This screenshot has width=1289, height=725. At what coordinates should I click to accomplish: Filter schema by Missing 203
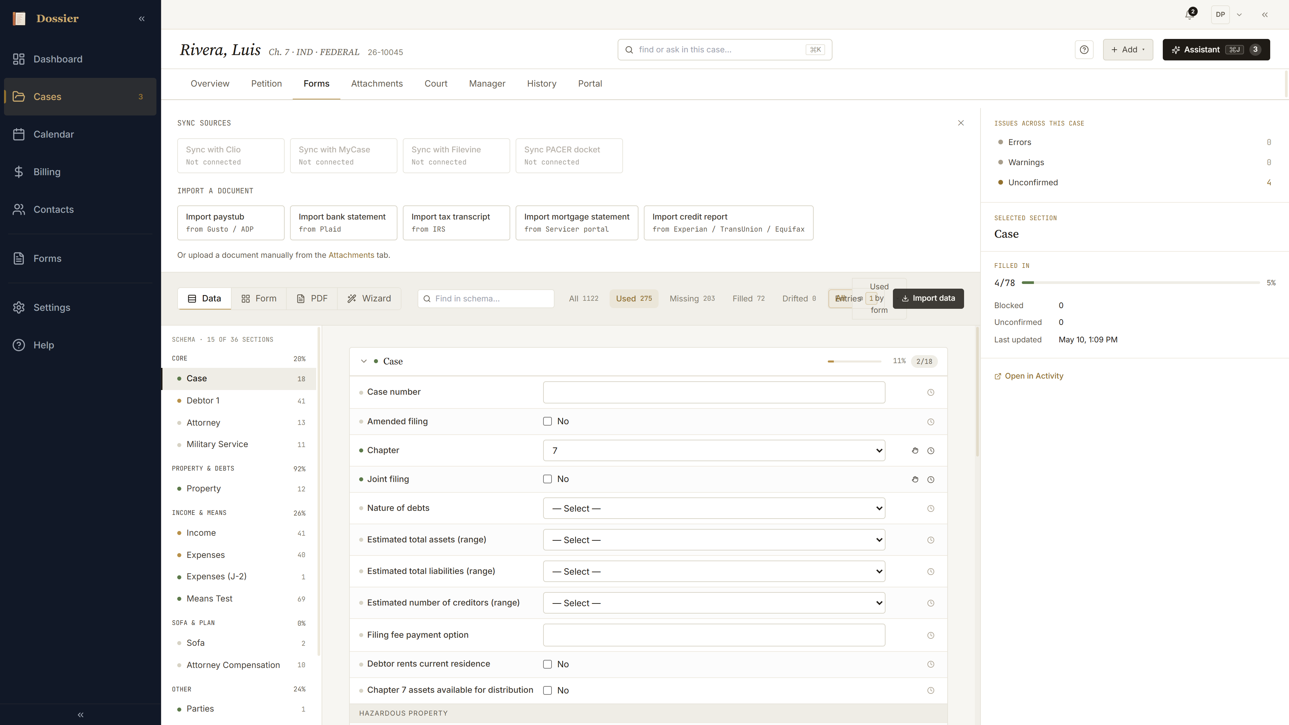point(692,298)
